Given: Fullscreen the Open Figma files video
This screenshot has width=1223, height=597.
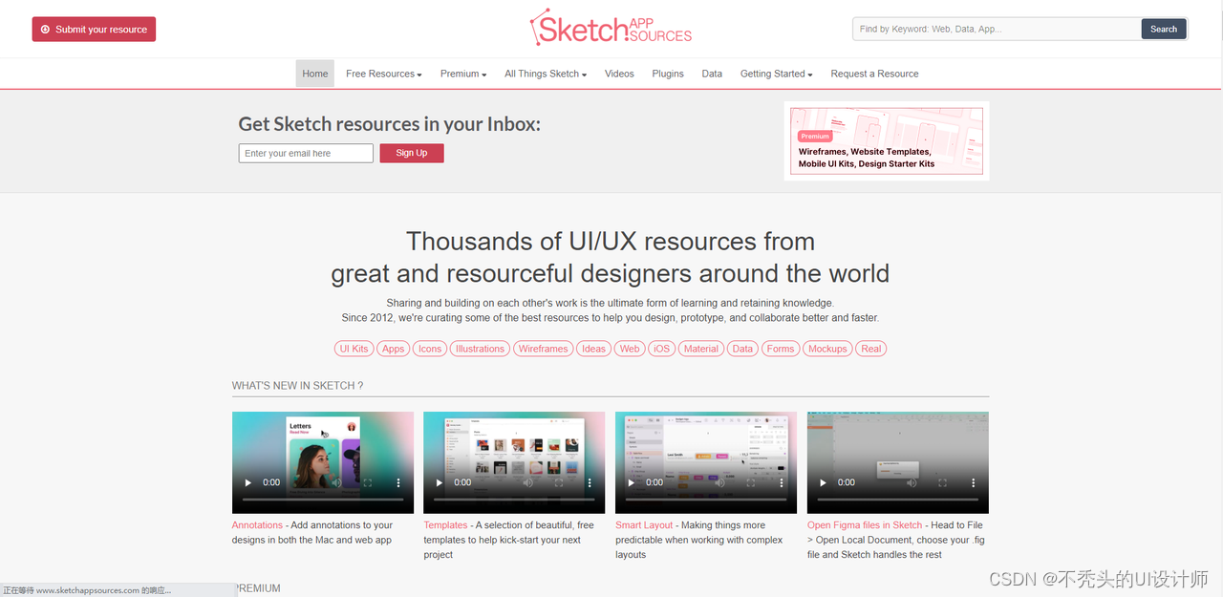Looking at the screenshot, I should point(942,482).
